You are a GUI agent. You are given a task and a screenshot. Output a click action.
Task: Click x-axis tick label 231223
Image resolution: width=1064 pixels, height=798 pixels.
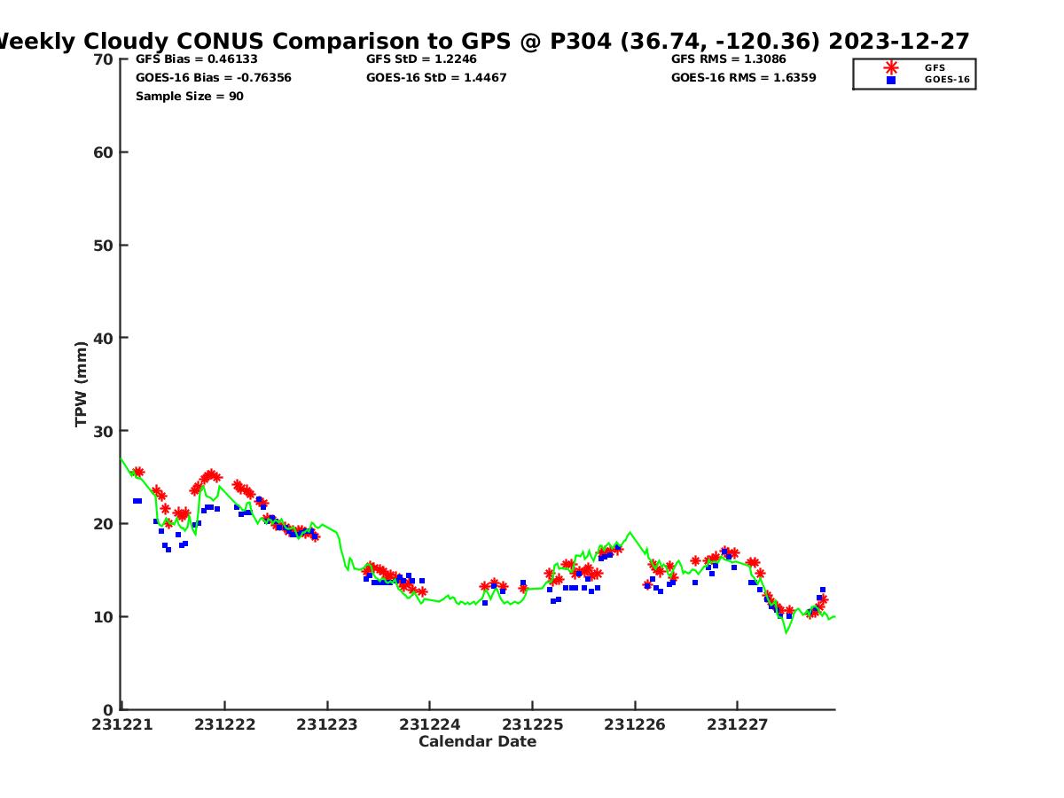tap(327, 725)
